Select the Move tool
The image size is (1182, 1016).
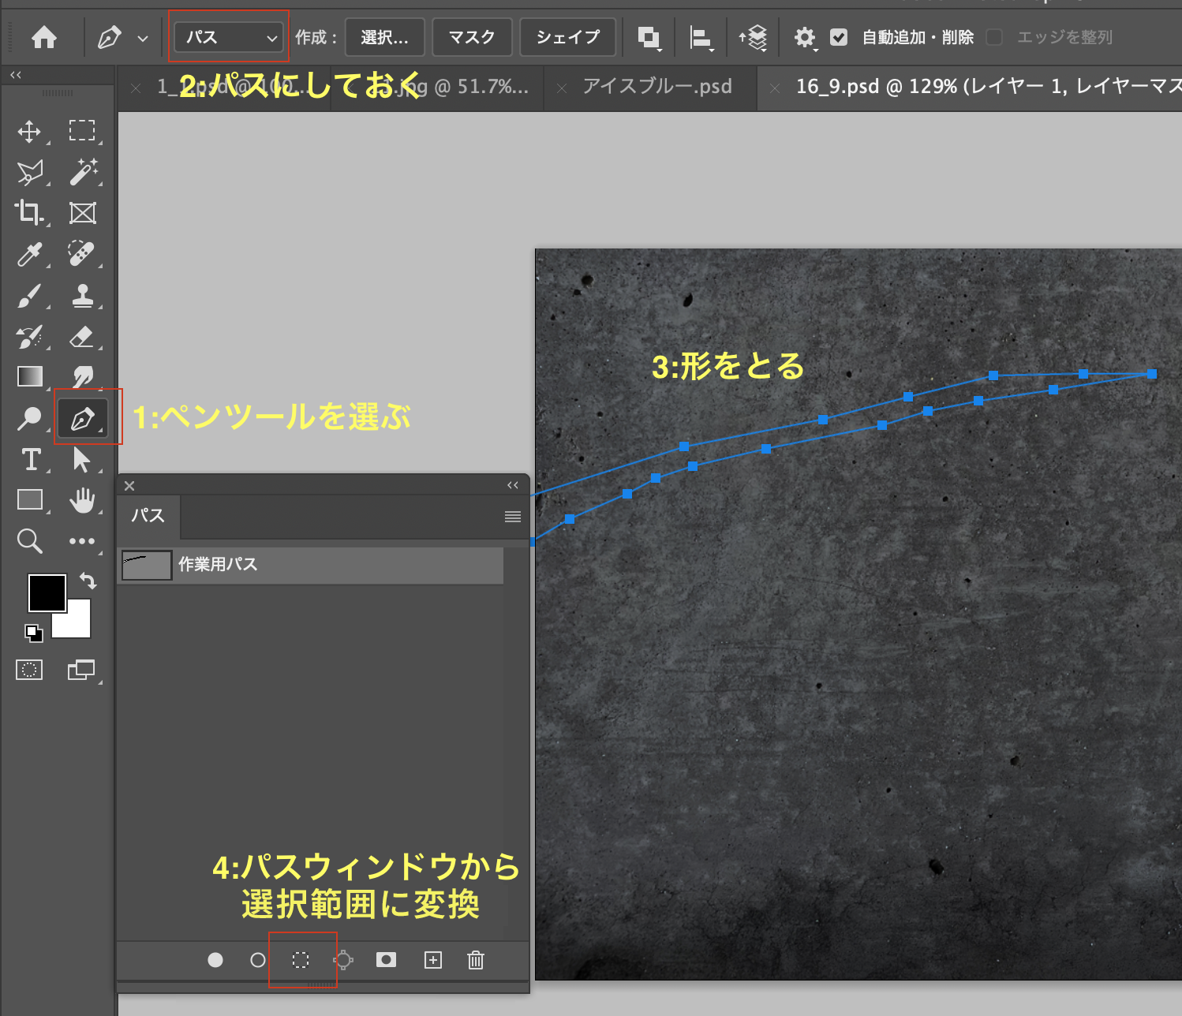tap(29, 131)
